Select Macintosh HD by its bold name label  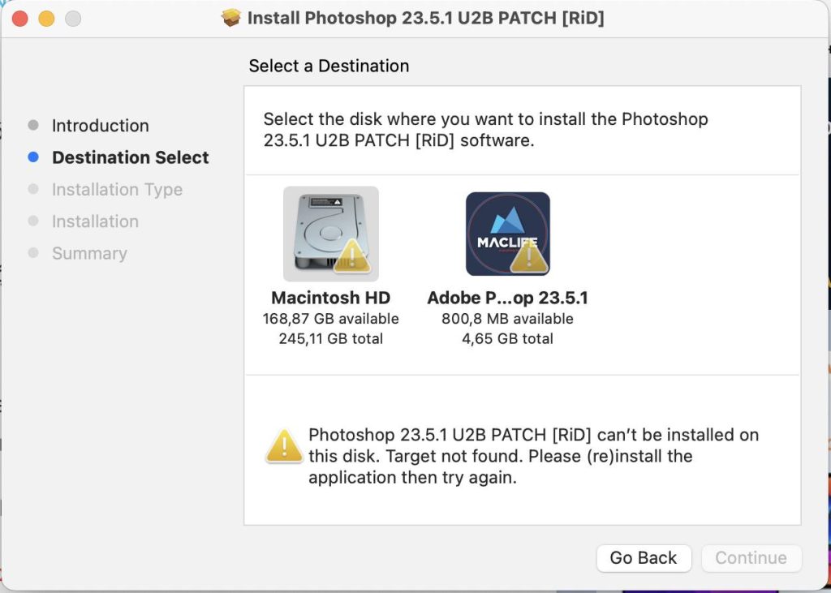(330, 297)
